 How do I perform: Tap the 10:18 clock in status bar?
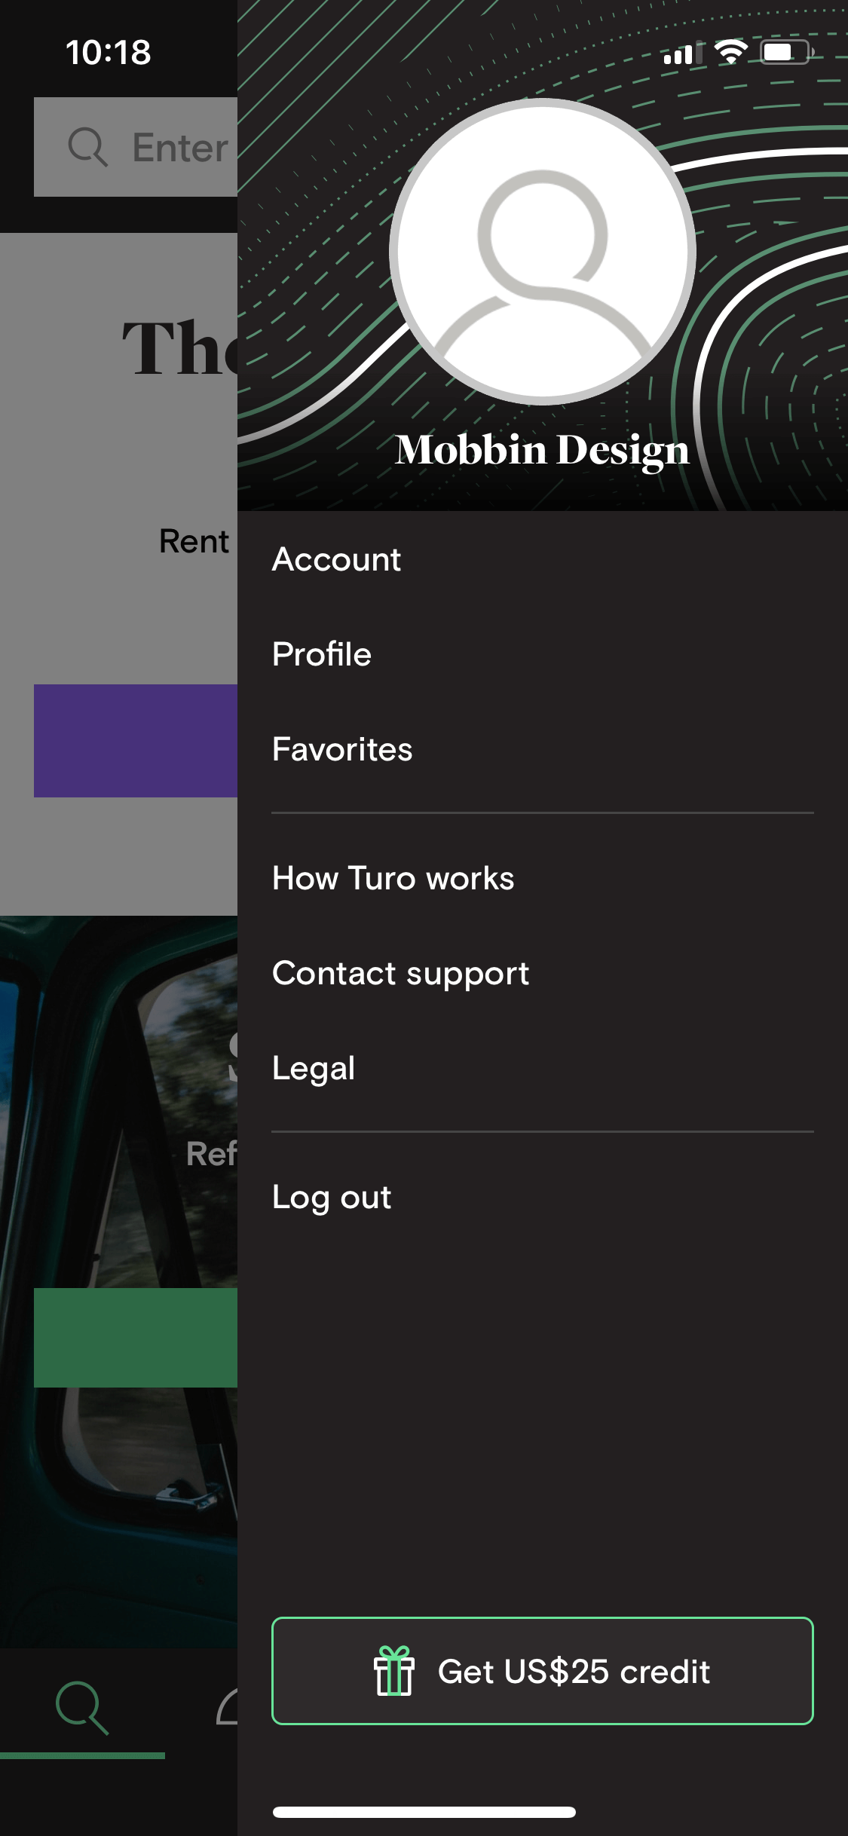(109, 53)
